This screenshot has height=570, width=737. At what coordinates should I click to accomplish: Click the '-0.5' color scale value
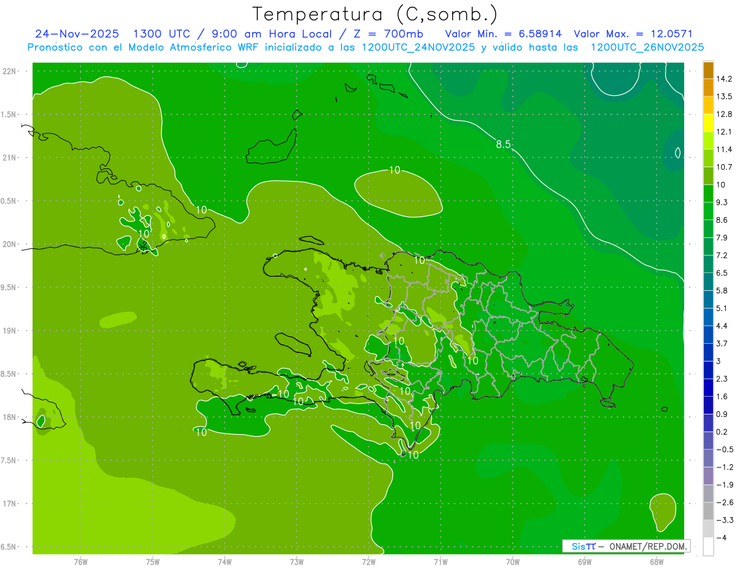[x=724, y=449]
